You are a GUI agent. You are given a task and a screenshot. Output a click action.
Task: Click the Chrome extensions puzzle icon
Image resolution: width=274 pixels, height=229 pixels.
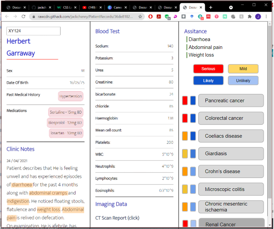[x=250, y=16]
